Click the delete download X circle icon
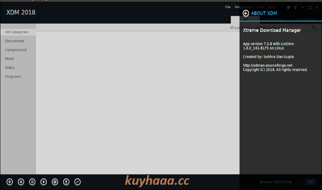The width and height of the screenshot is (322, 190). click(x=21, y=182)
